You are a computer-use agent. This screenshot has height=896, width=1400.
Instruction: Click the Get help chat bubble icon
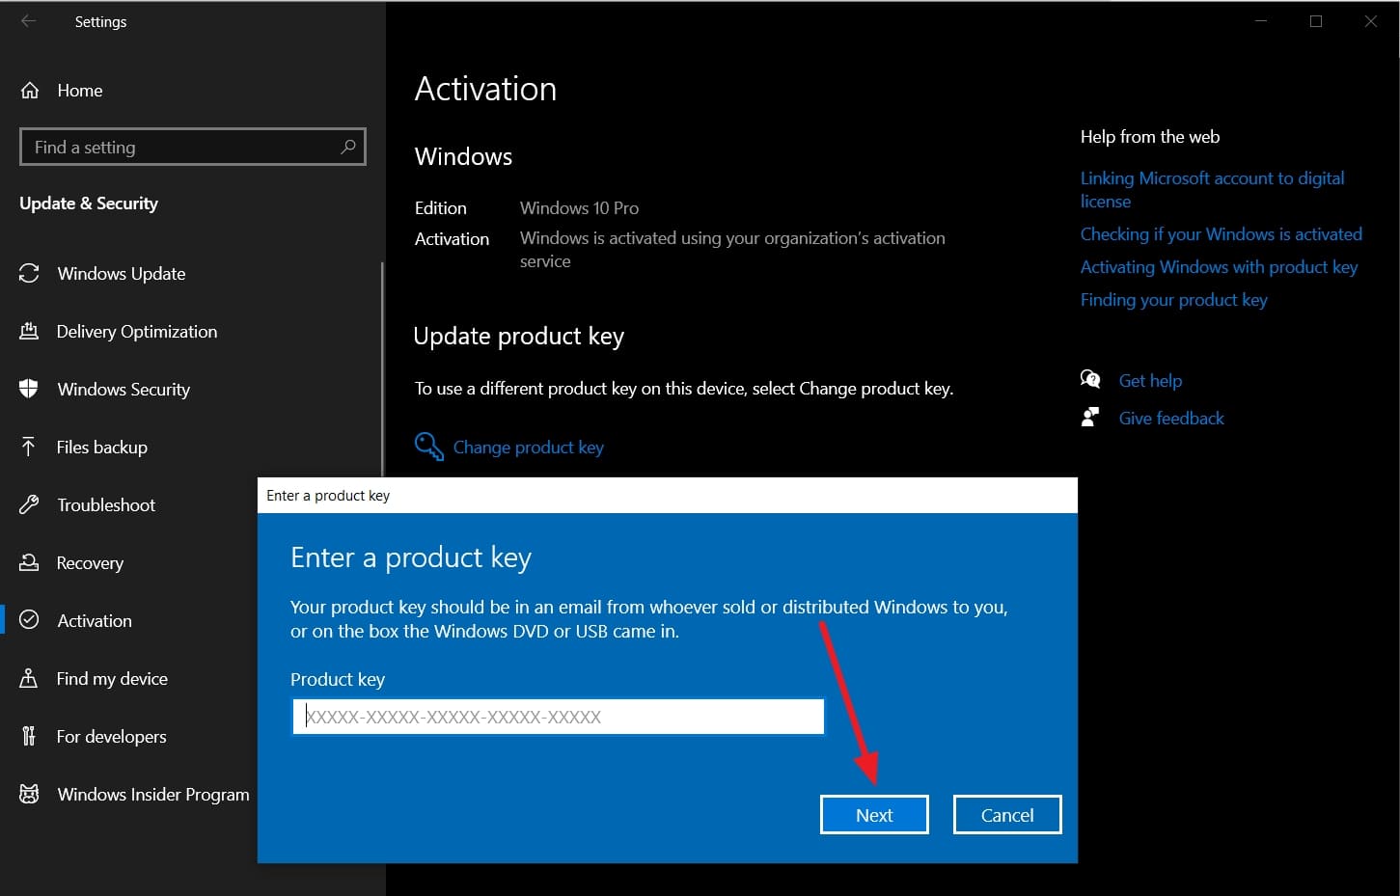coord(1090,379)
